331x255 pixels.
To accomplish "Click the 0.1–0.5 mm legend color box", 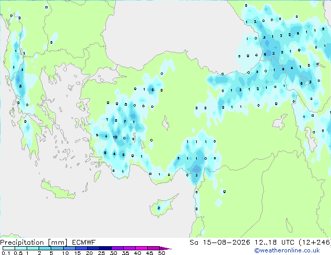I will coord(9,248).
